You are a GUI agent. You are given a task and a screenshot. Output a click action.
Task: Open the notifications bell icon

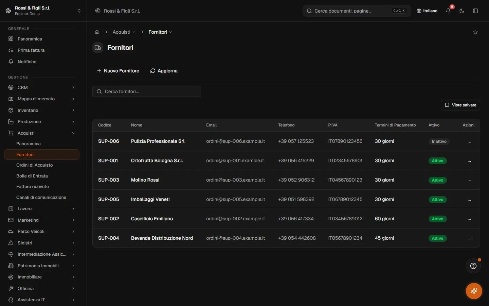(x=448, y=11)
